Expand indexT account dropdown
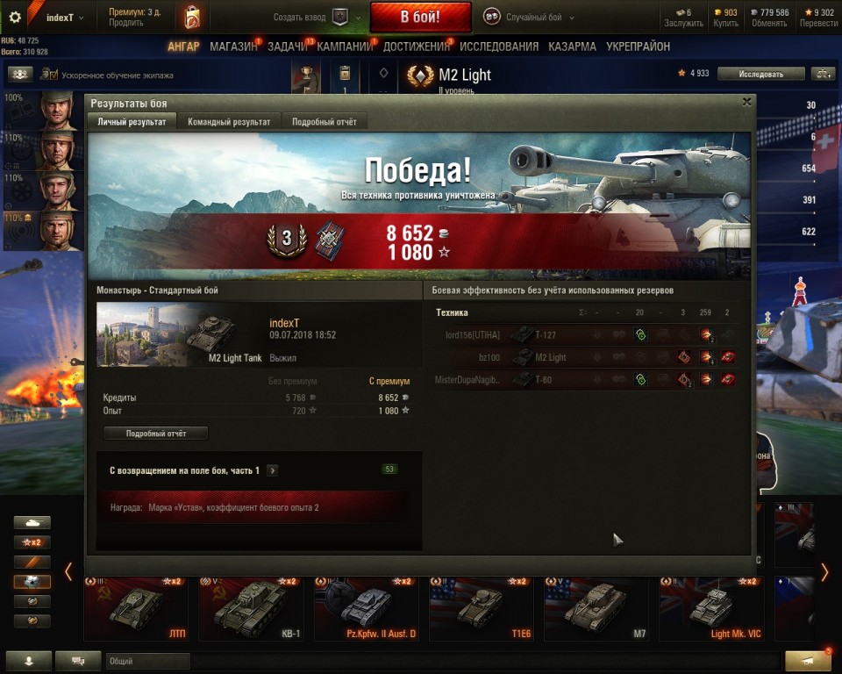 click(65, 18)
